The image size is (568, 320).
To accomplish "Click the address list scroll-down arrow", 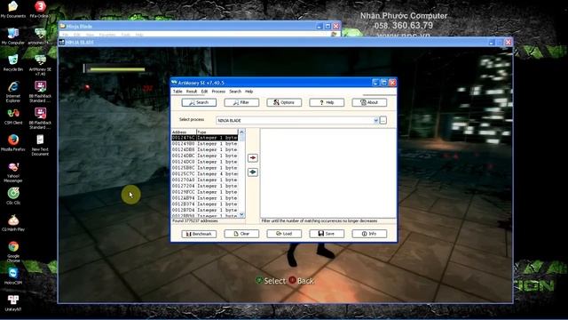I will pos(241,215).
